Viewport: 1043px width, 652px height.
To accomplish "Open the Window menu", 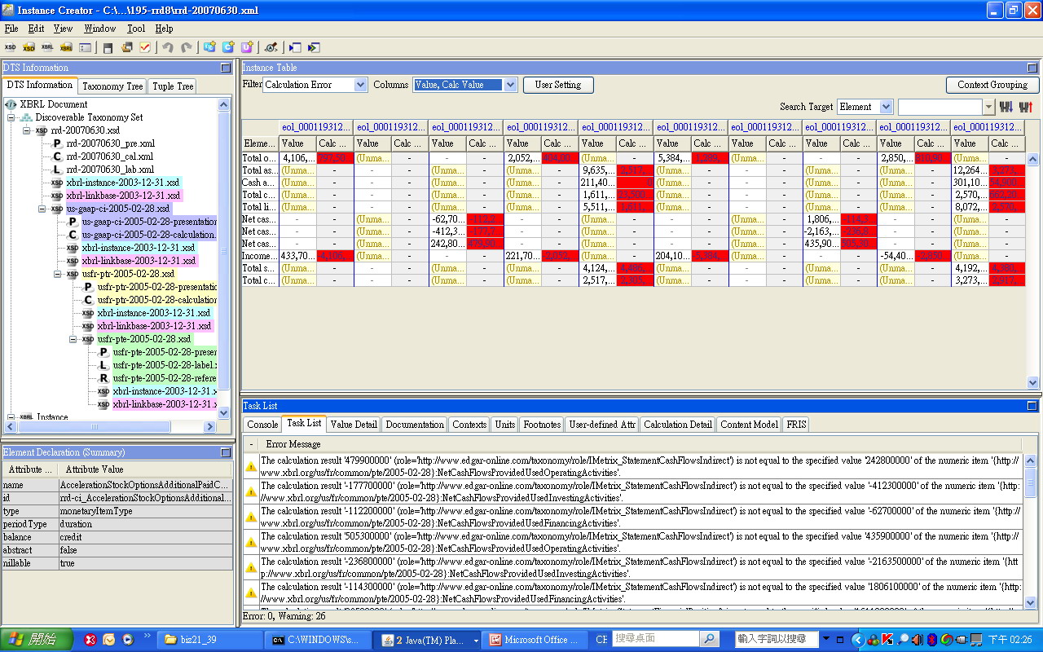I will [100, 29].
